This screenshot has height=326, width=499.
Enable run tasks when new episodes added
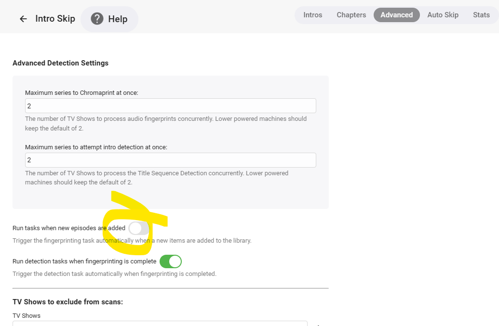coord(139,228)
